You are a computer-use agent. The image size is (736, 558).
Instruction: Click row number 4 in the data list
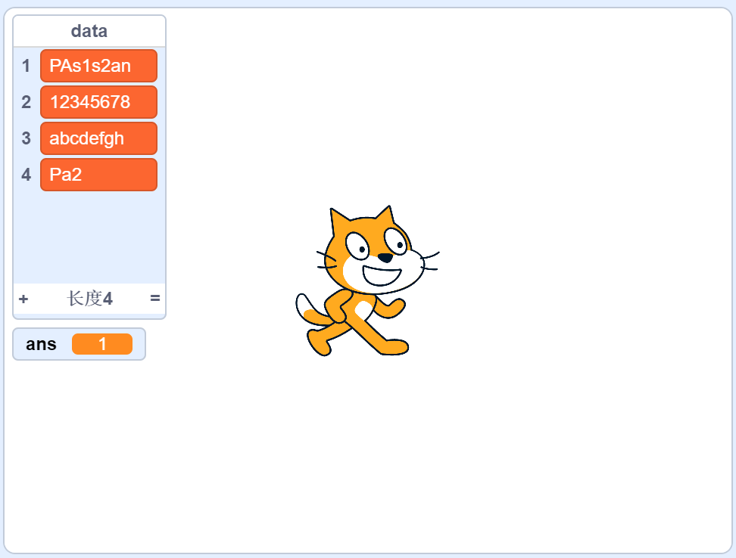(27, 175)
